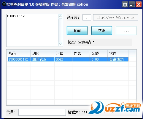Click the 代理 proxy input field

click(42, 112)
